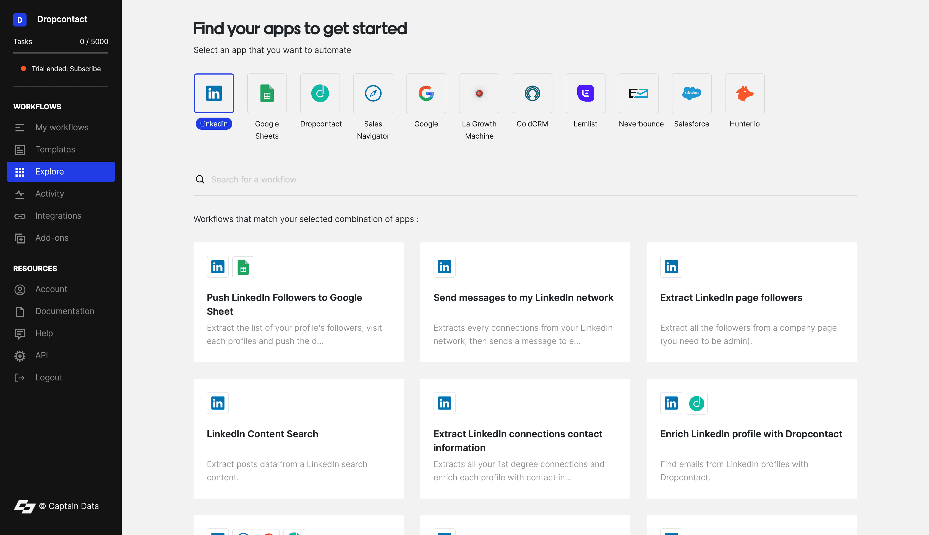Click the Activity pulse icon

[20, 194]
